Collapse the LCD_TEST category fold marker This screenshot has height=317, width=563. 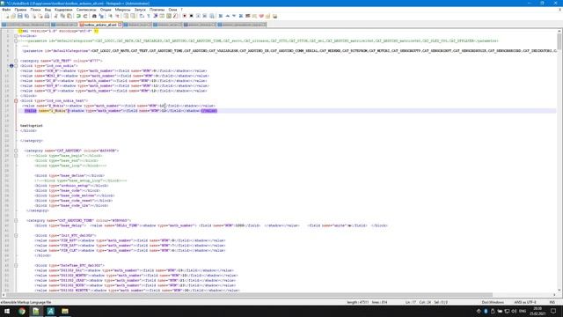point(16,61)
